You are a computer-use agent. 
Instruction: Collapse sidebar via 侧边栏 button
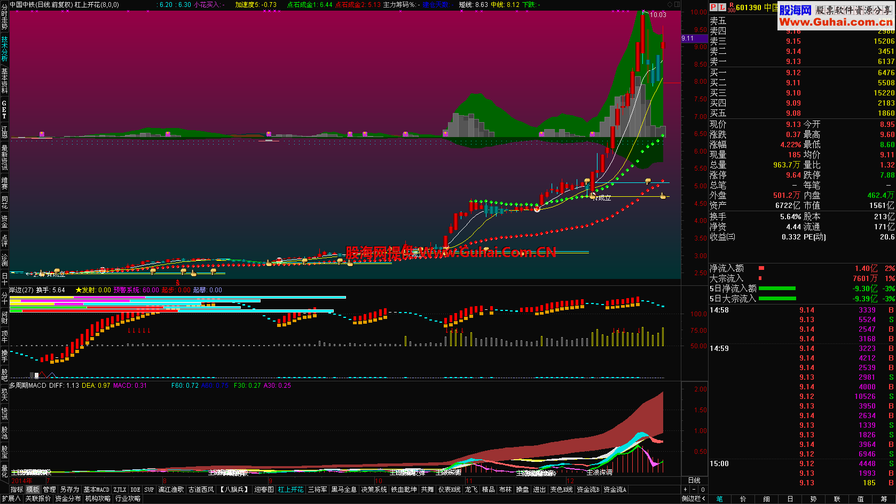pos(694,499)
